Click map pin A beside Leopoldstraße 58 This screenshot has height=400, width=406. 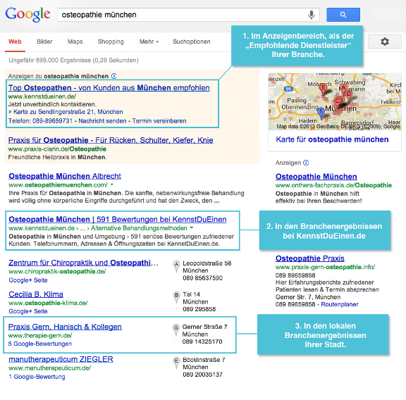point(177,266)
